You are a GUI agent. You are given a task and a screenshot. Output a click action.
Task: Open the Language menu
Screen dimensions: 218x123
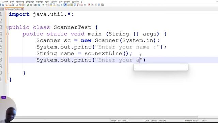(x=30, y=2)
